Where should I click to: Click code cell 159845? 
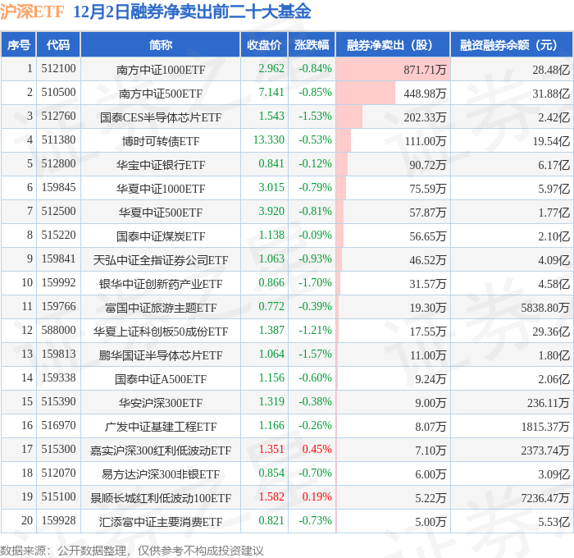[58, 188]
